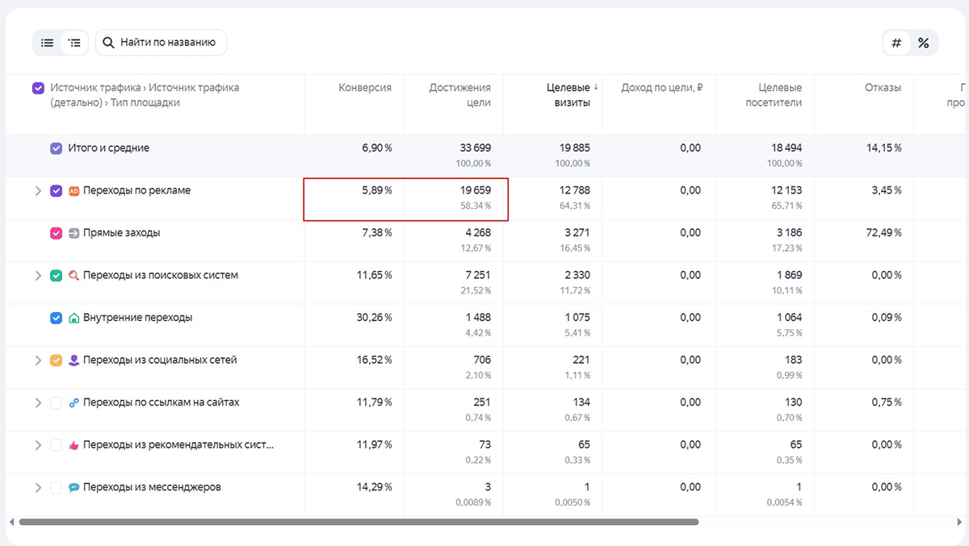Click the internal referrals house icon

[x=74, y=318]
